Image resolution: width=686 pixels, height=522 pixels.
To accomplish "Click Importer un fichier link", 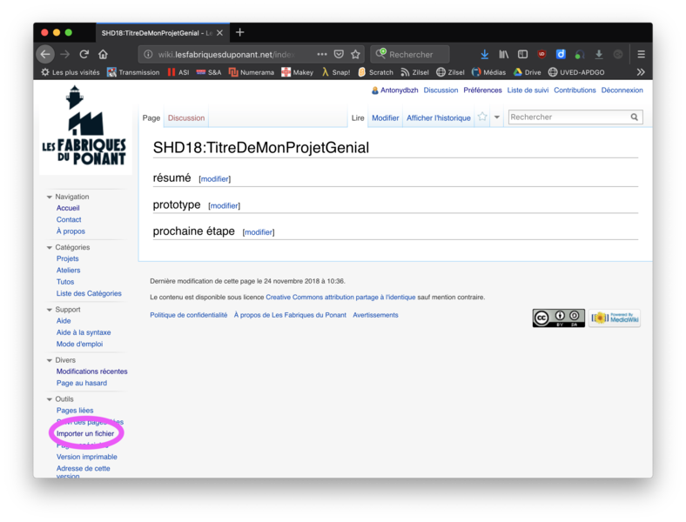I will (x=85, y=433).
